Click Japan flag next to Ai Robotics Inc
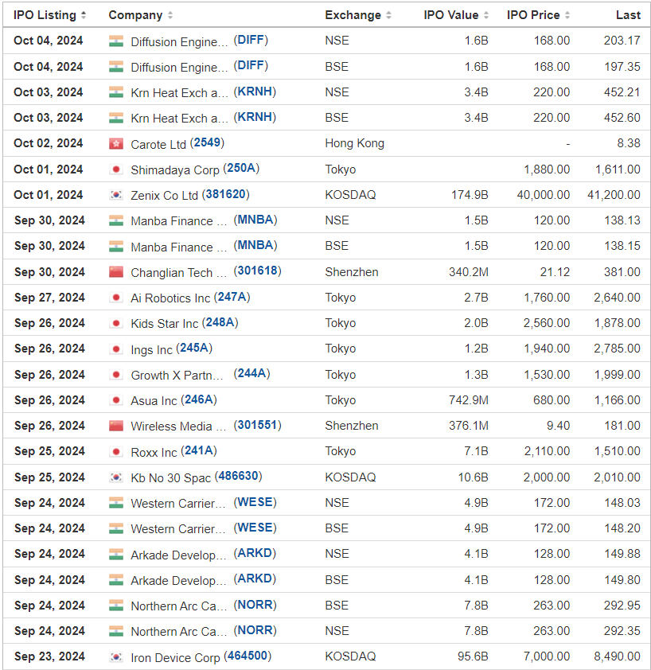The width and height of the screenshot is (651, 670). click(x=116, y=298)
